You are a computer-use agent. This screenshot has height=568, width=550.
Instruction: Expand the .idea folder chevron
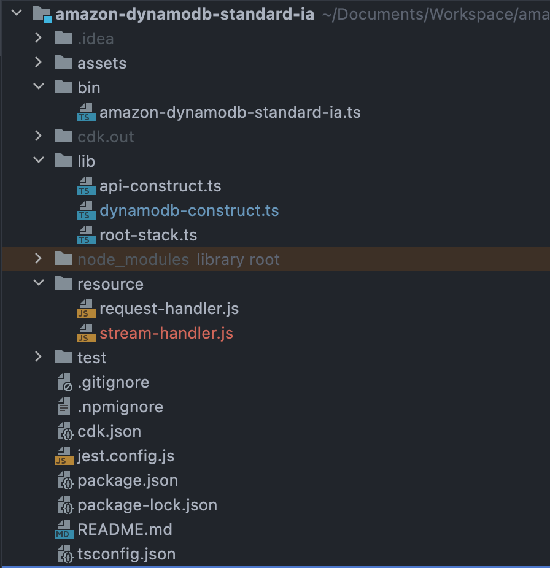pos(39,37)
